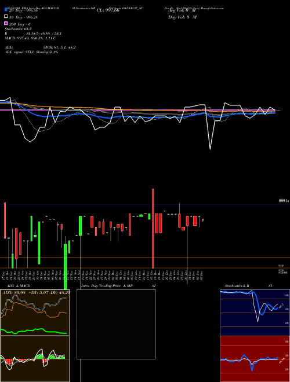The height and width of the screenshot is (382, 290).
Task: Click the RSI 14/3: 48.88 / 53.1 readout
Action: coord(32,34)
